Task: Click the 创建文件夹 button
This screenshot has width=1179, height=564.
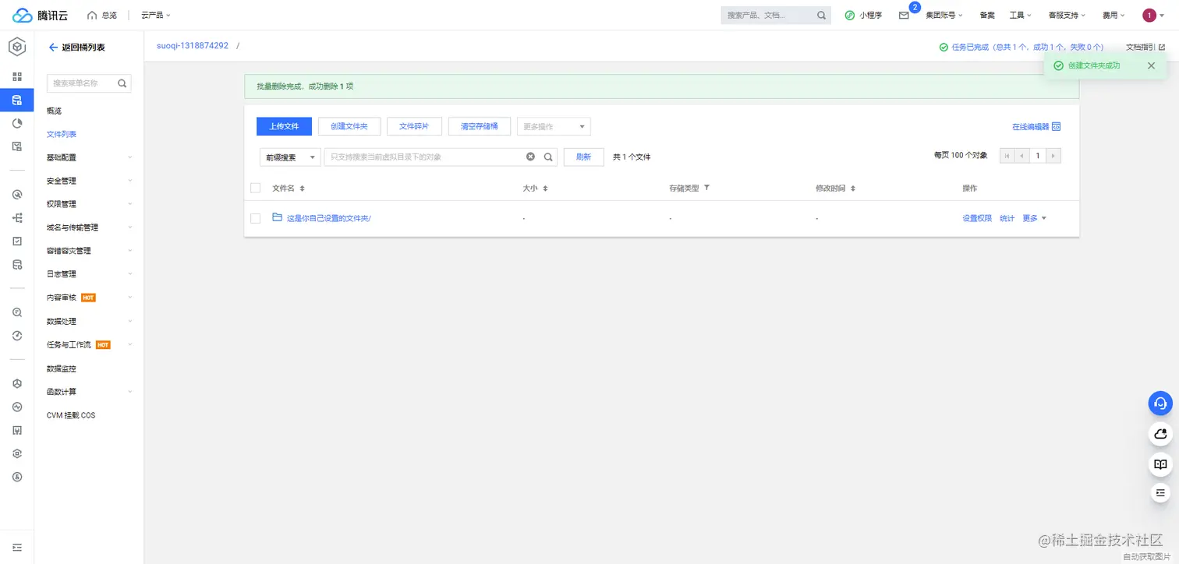Action: pos(349,126)
